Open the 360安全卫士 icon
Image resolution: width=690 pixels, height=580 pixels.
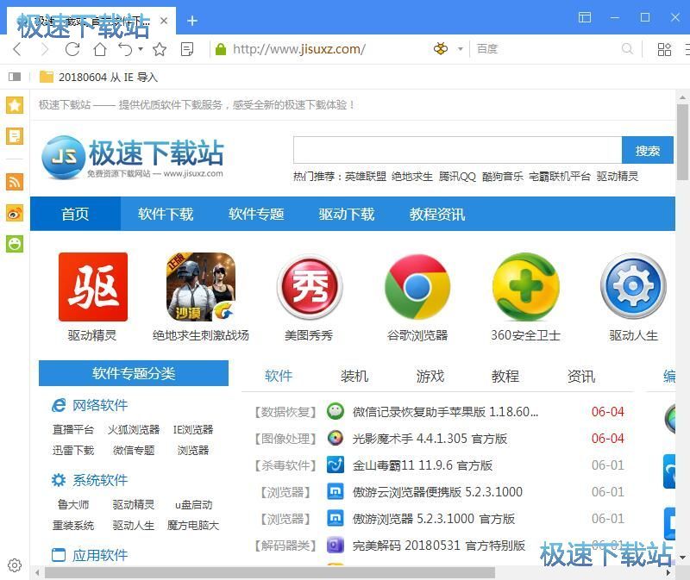click(x=525, y=287)
